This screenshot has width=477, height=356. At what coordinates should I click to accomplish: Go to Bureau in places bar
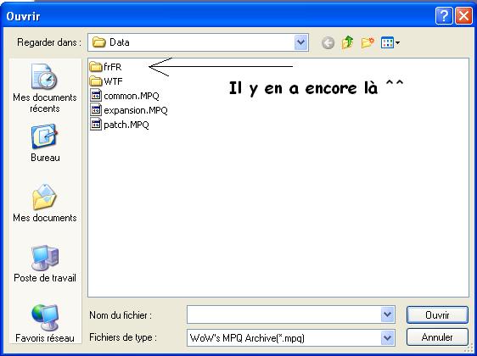[x=45, y=143]
